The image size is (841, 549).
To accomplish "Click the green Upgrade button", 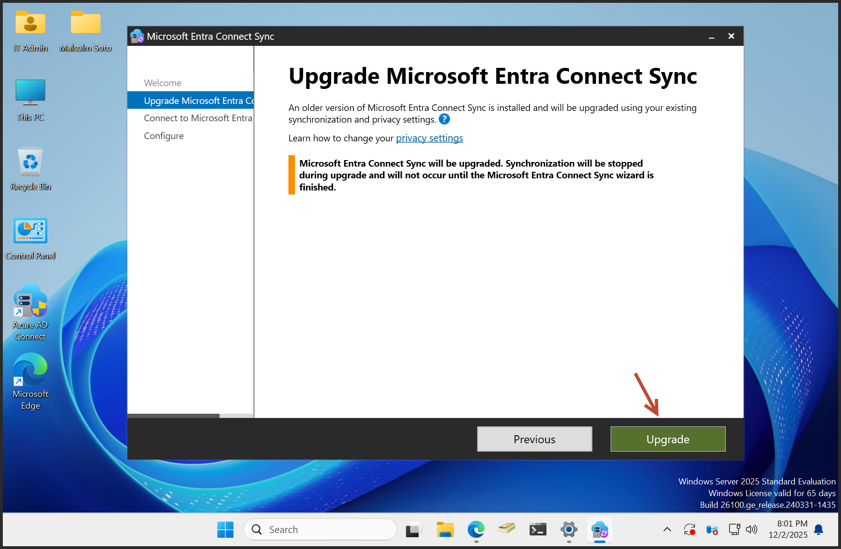I will [x=668, y=439].
